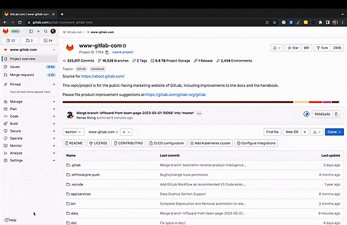Copy commit SHA 90585a96
Viewport: 347px width, 225px height.
click(336, 115)
